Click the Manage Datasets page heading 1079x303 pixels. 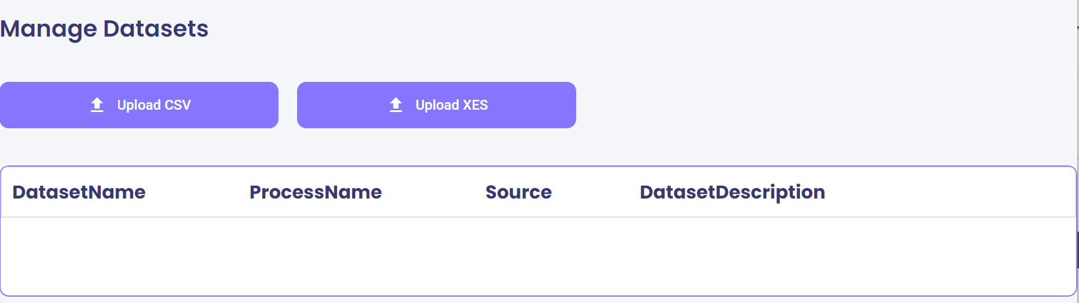pyautogui.click(x=104, y=28)
